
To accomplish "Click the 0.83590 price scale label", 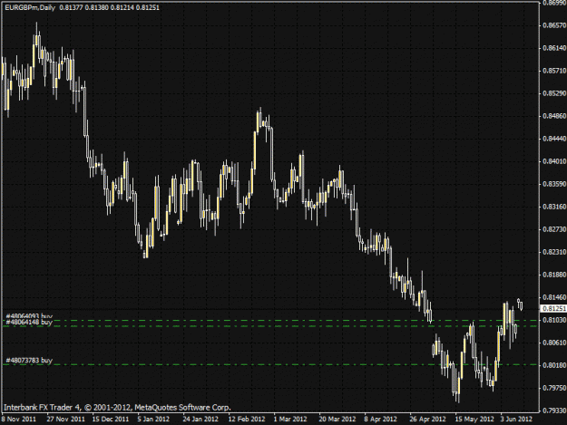I will tap(554, 184).
